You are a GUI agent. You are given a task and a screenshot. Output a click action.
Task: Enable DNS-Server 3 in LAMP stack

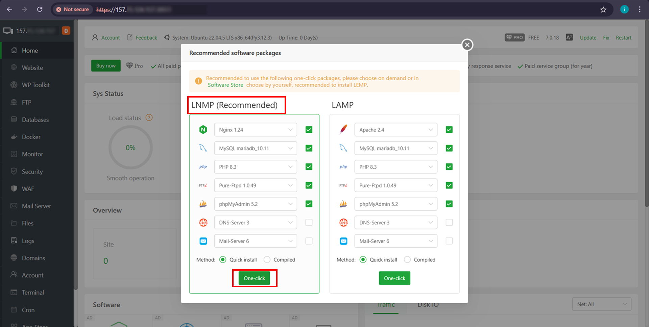pyautogui.click(x=449, y=222)
